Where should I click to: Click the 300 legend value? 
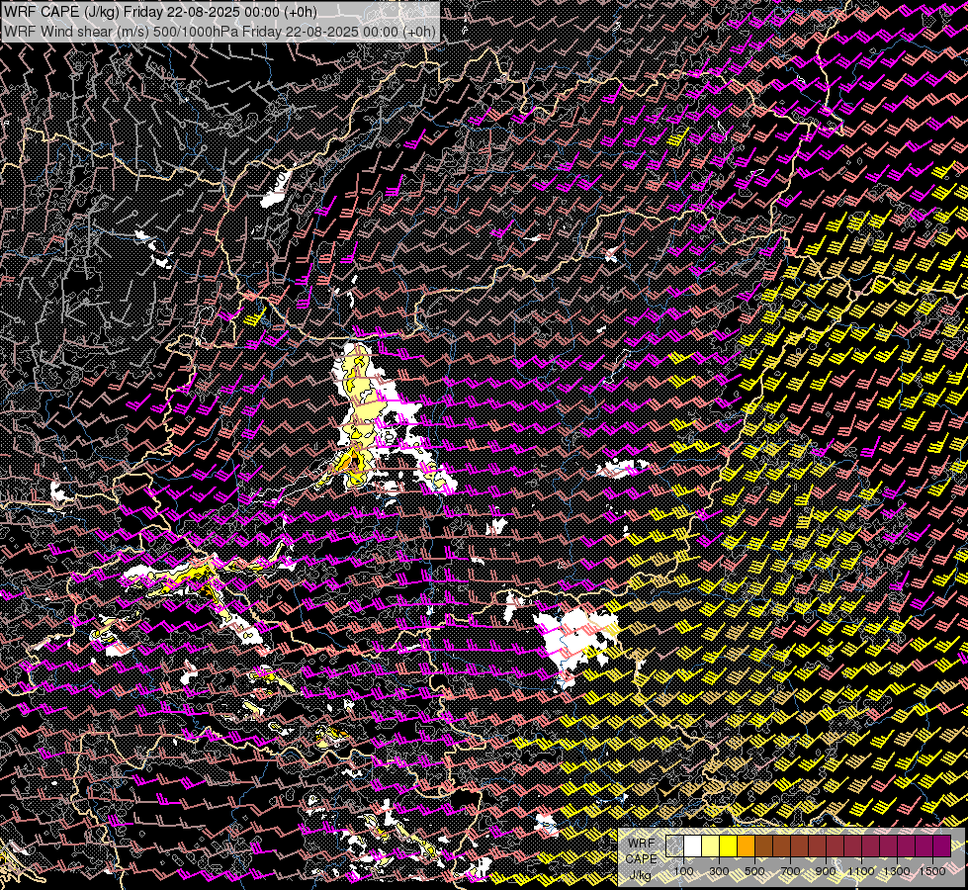(x=719, y=871)
